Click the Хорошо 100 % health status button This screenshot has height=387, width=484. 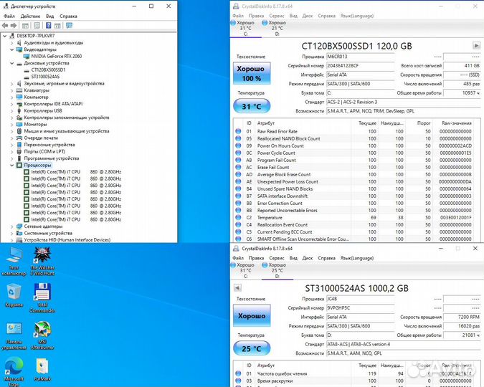coord(252,73)
